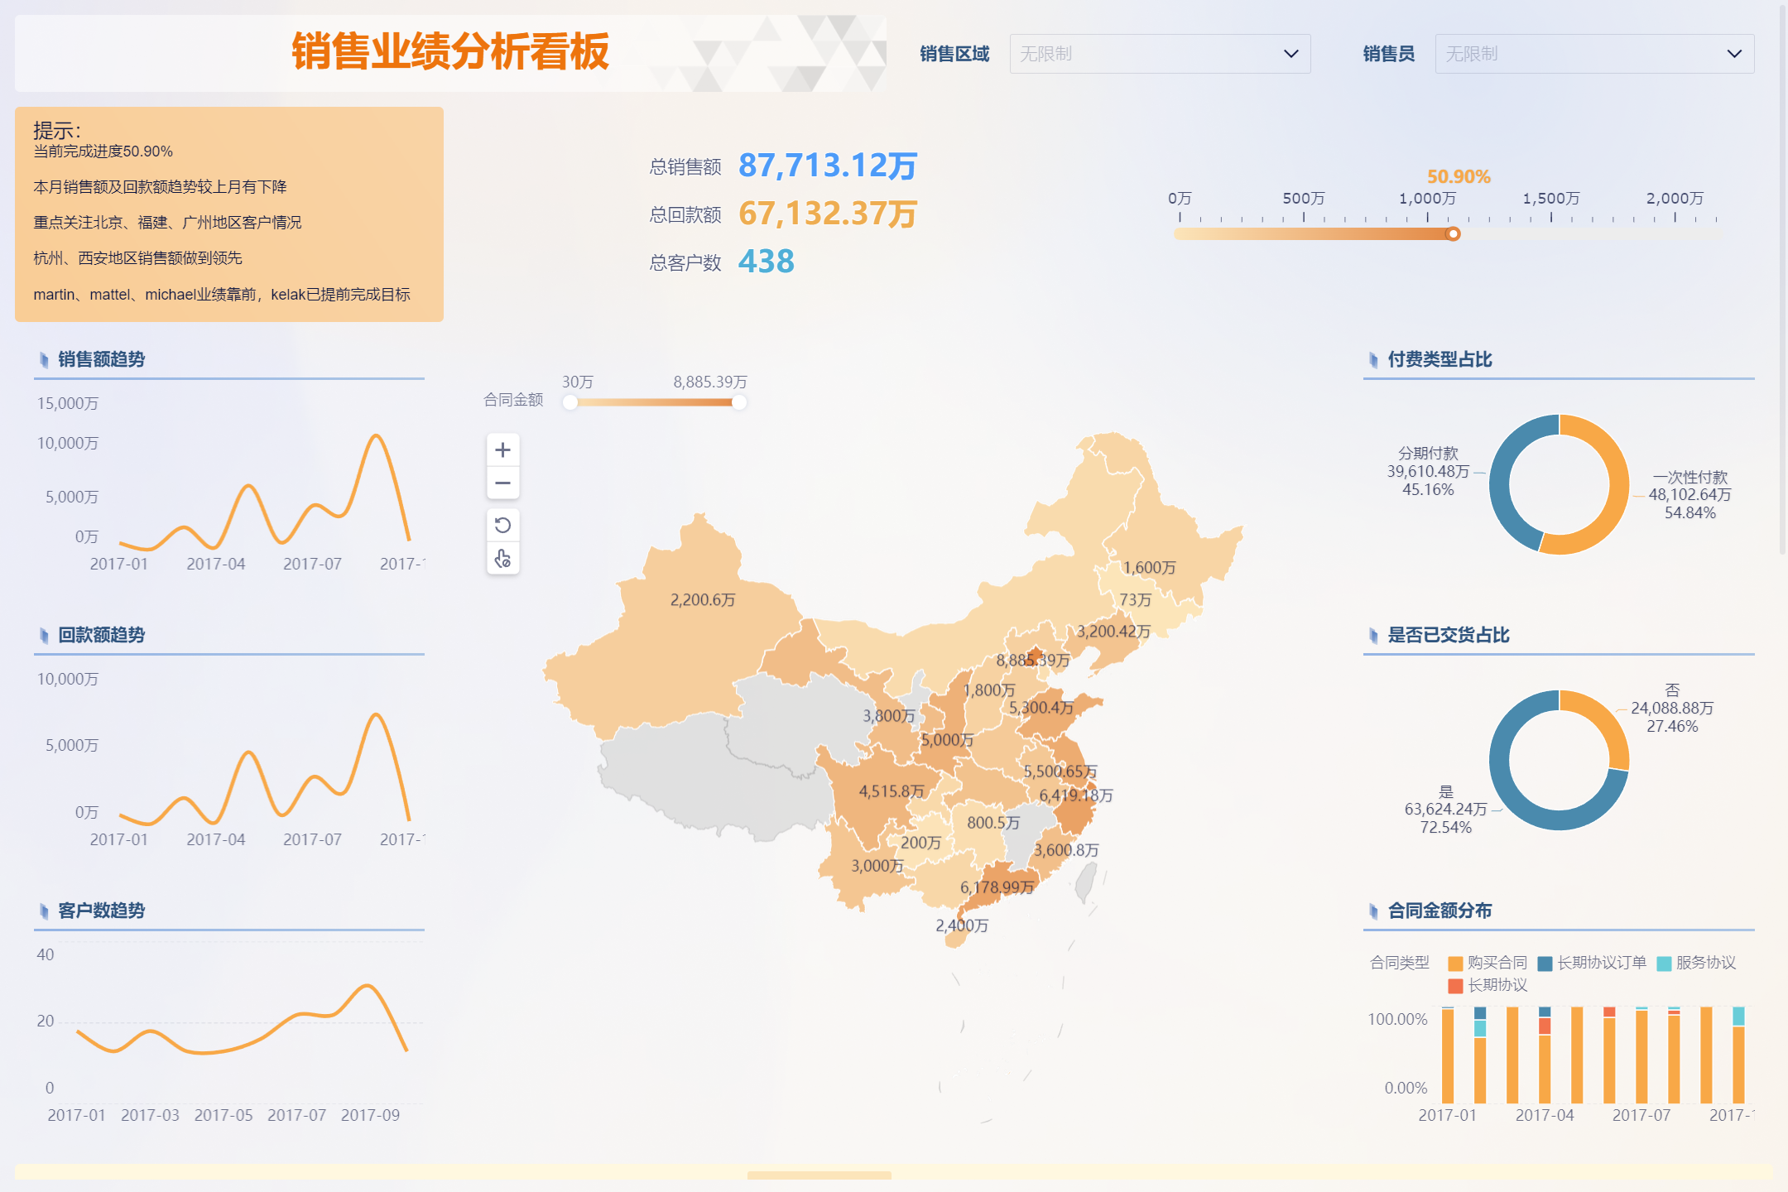Open the 销售员 dropdown
This screenshot has width=1788, height=1192.
(x=1594, y=53)
